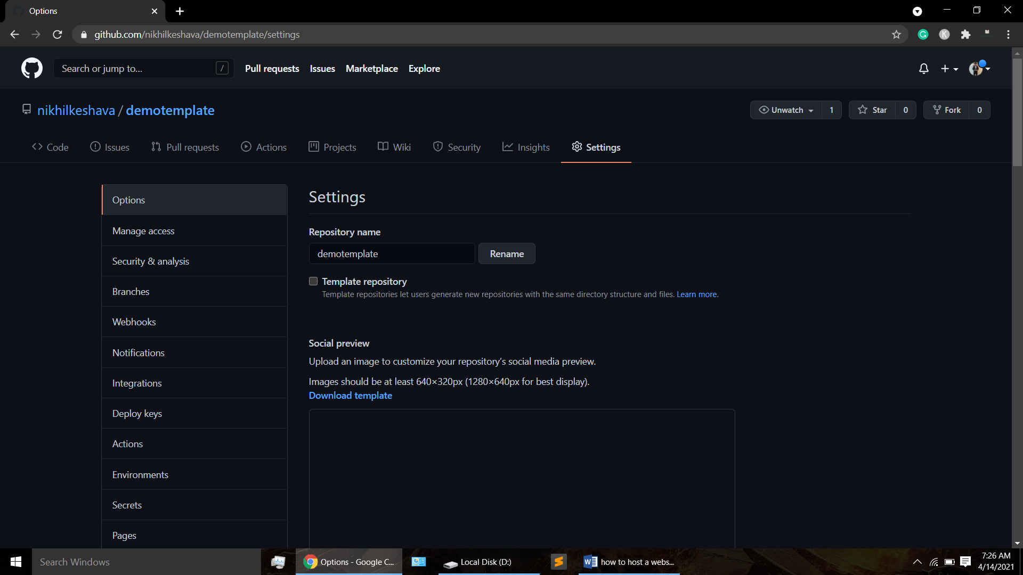Open Manage access settings
Image resolution: width=1023 pixels, height=575 pixels.
coord(194,231)
